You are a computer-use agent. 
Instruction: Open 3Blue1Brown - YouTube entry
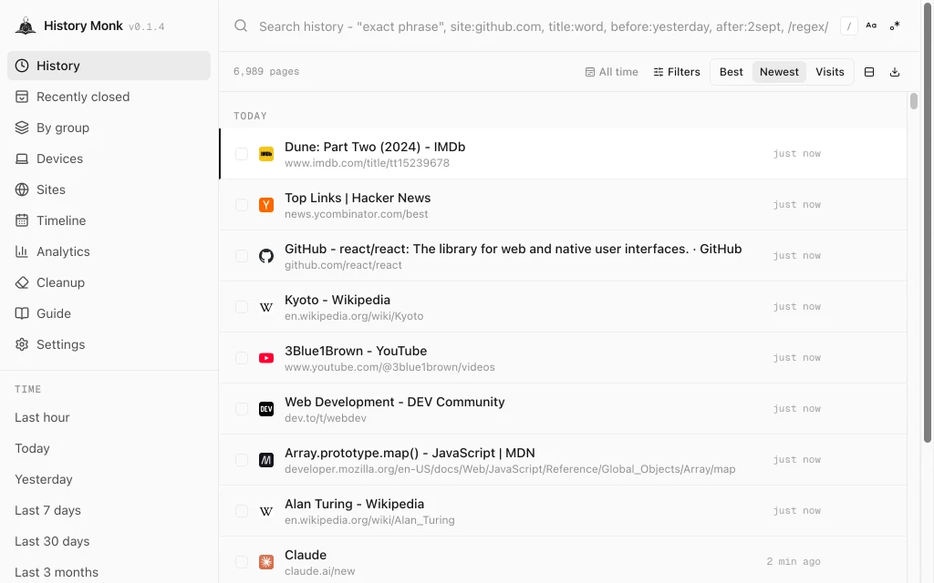coord(356,352)
